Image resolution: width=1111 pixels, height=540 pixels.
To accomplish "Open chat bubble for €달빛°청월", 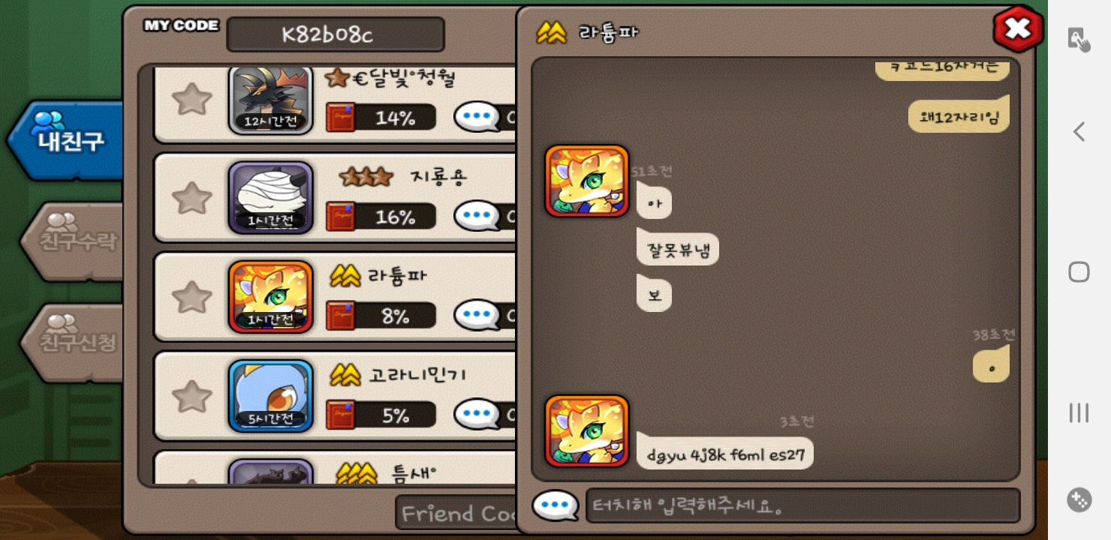I will click(x=477, y=117).
